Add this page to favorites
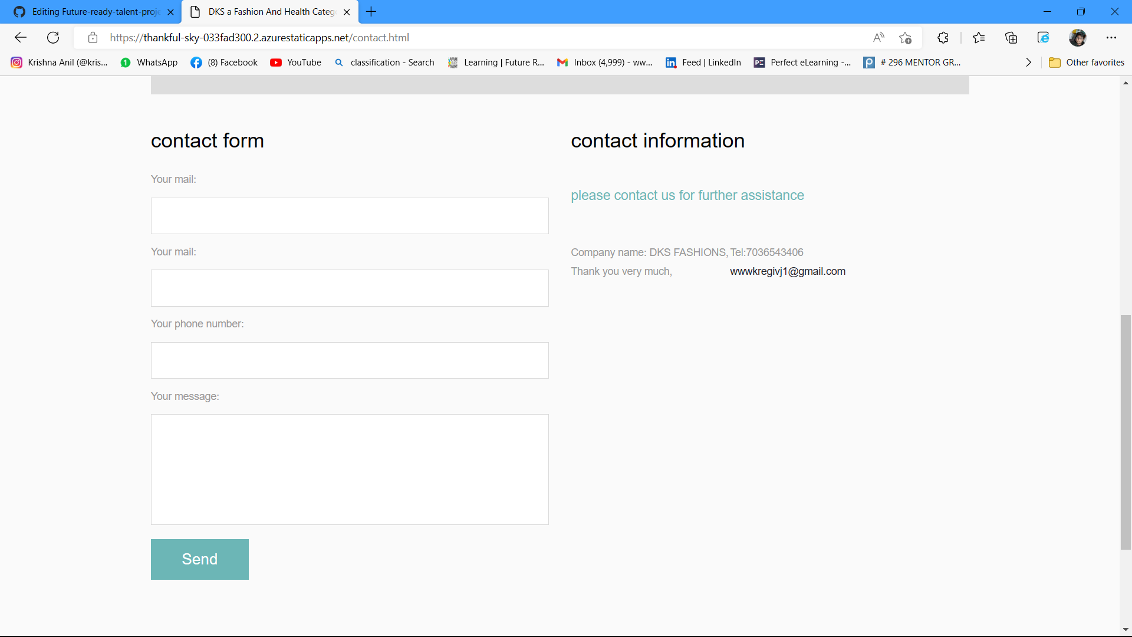This screenshot has height=637, width=1132. (906, 38)
